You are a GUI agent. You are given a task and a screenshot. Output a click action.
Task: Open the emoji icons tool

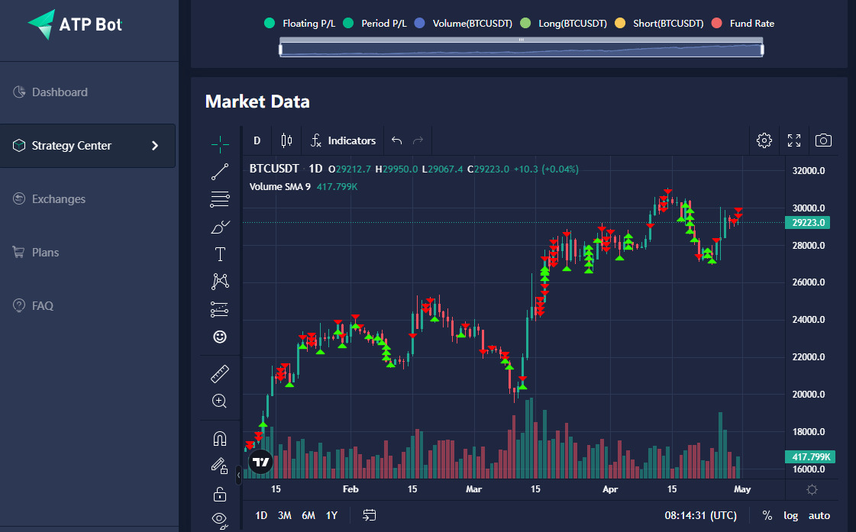[x=220, y=336]
